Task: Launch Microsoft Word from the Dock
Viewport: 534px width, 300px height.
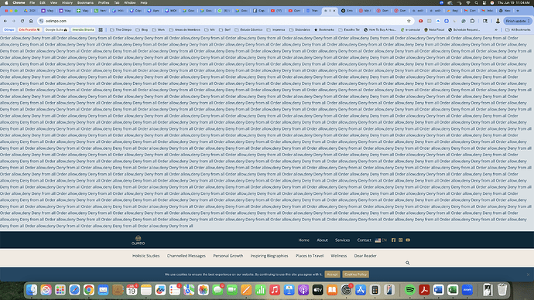Action: click(439, 290)
